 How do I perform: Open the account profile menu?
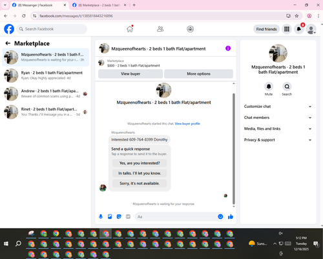click(x=311, y=29)
